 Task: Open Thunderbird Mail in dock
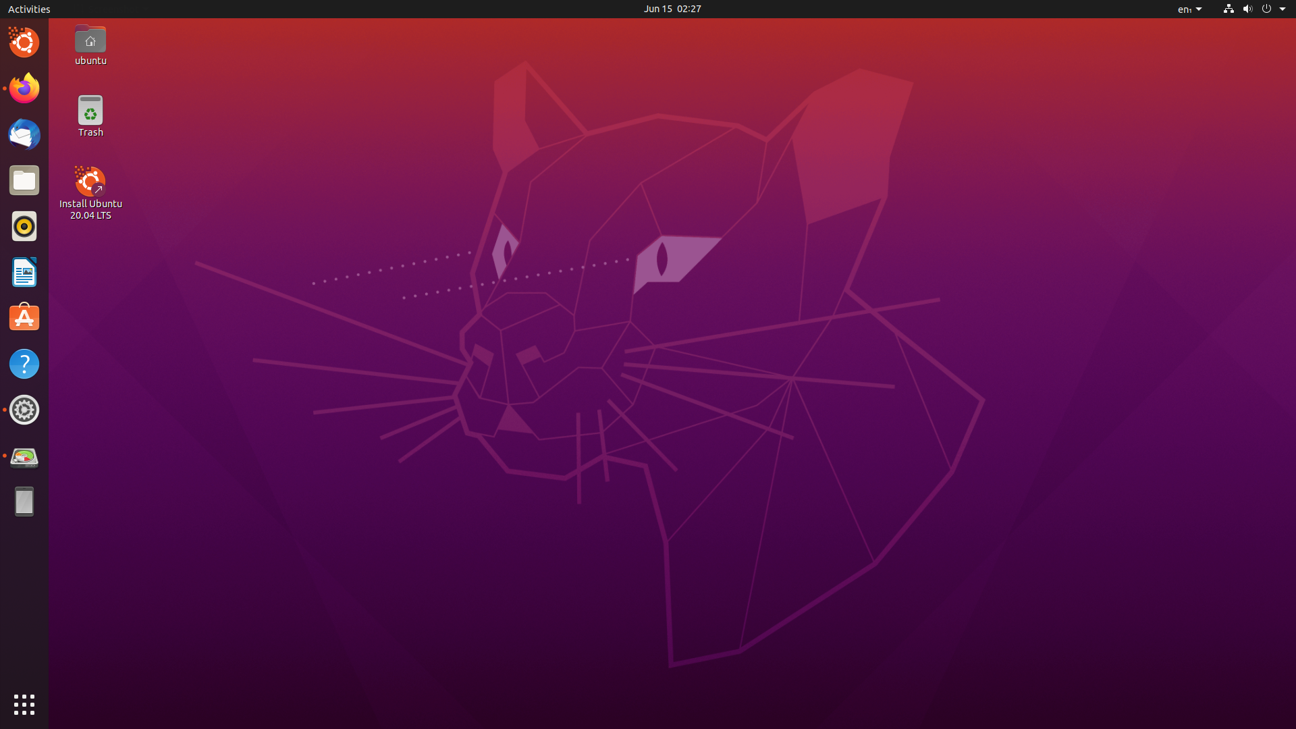[24, 134]
